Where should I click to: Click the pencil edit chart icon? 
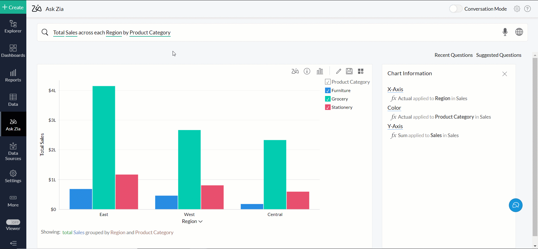pyautogui.click(x=338, y=71)
